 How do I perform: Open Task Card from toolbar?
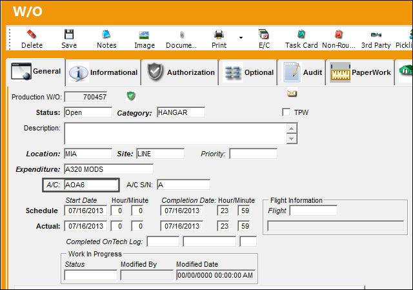[x=301, y=34]
